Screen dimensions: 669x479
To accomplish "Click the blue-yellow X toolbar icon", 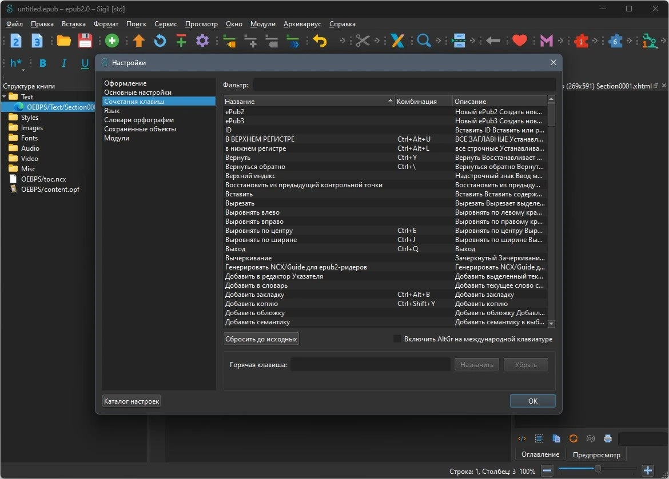I will pos(397,41).
